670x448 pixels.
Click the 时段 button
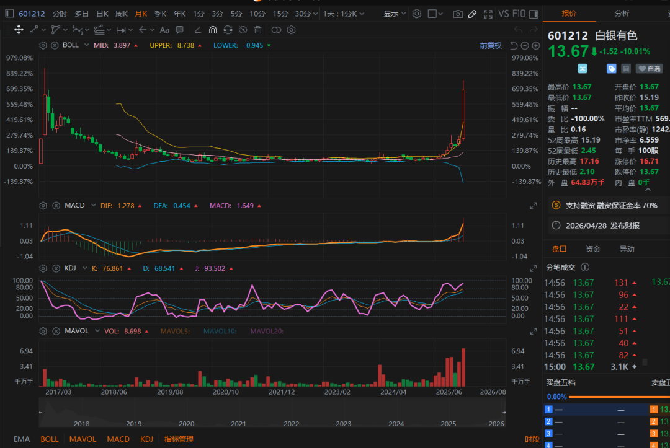pyautogui.click(x=532, y=439)
